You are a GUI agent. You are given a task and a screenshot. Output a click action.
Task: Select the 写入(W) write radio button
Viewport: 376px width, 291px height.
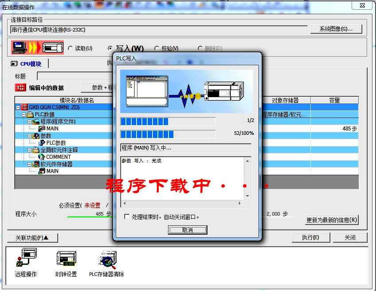click(110, 48)
